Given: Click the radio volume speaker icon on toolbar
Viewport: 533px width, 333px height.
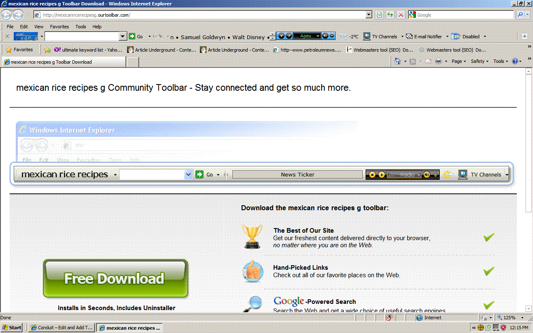Looking at the screenshot, I should click(x=325, y=36).
